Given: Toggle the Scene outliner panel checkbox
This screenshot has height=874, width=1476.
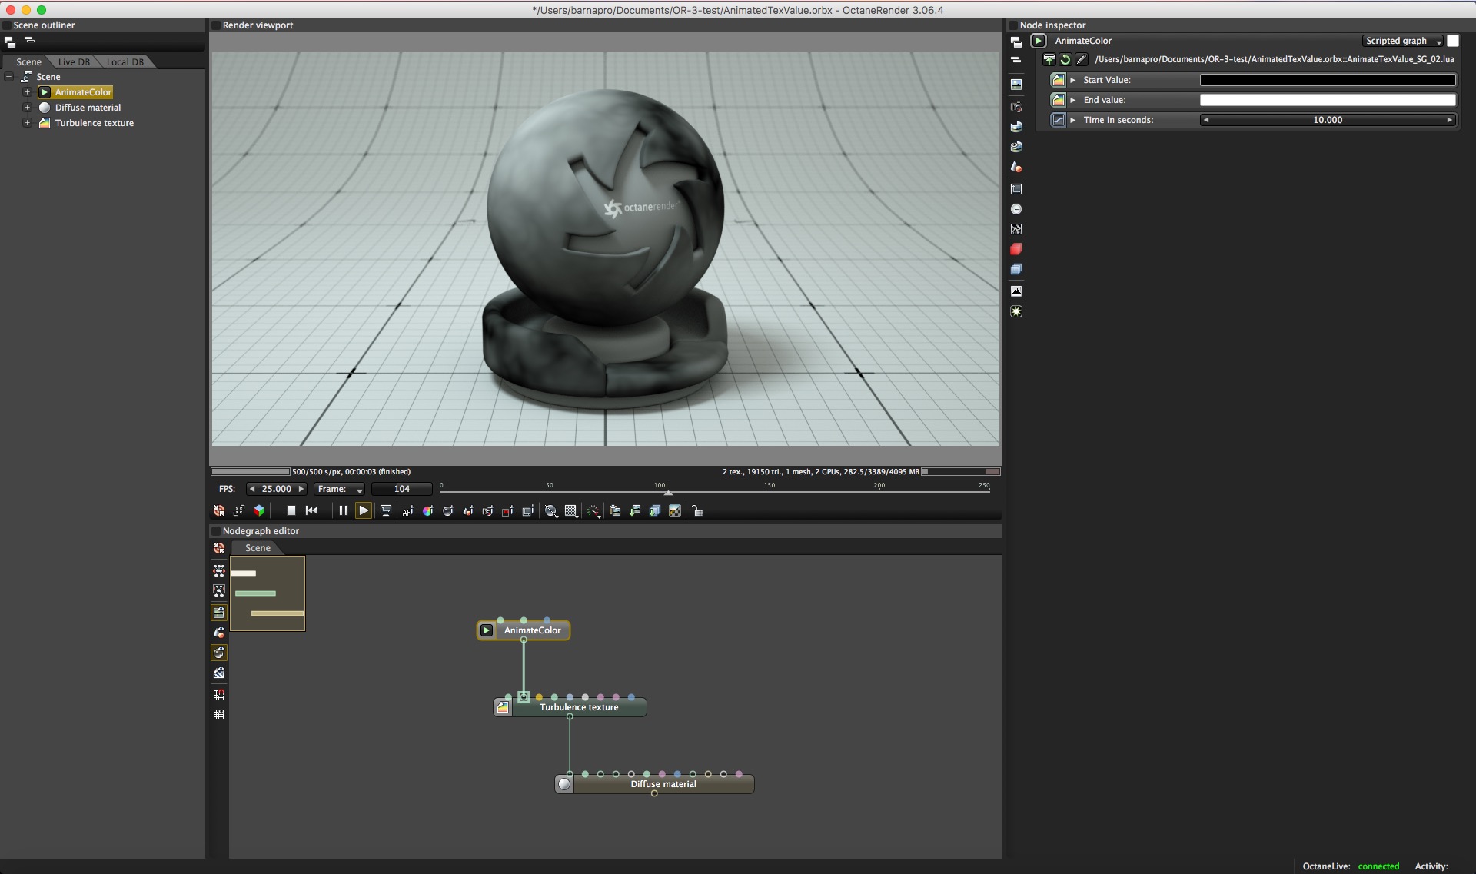Looking at the screenshot, I should (x=7, y=25).
